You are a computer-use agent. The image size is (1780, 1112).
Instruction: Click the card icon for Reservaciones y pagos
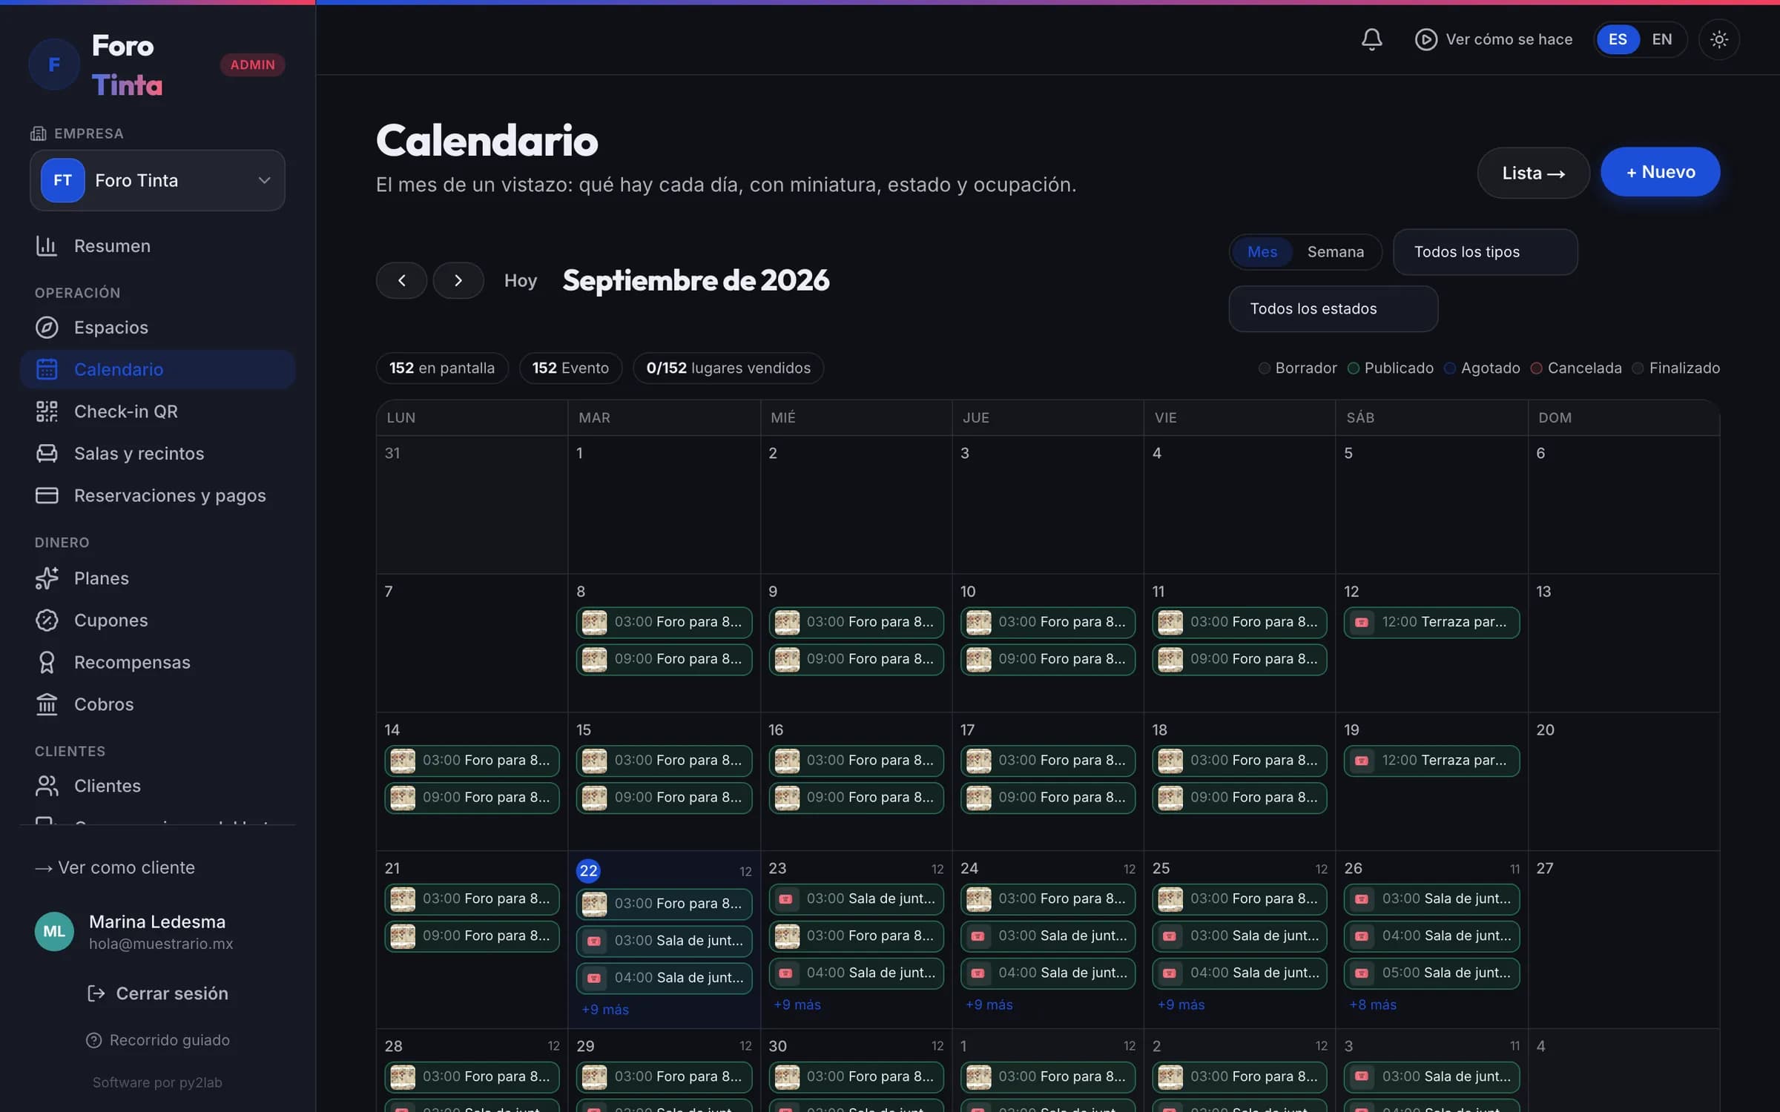pyautogui.click(x=47, y=495)
